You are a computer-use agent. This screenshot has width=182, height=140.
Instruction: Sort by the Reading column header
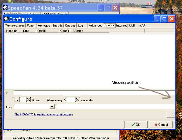[x=13, y=31]
